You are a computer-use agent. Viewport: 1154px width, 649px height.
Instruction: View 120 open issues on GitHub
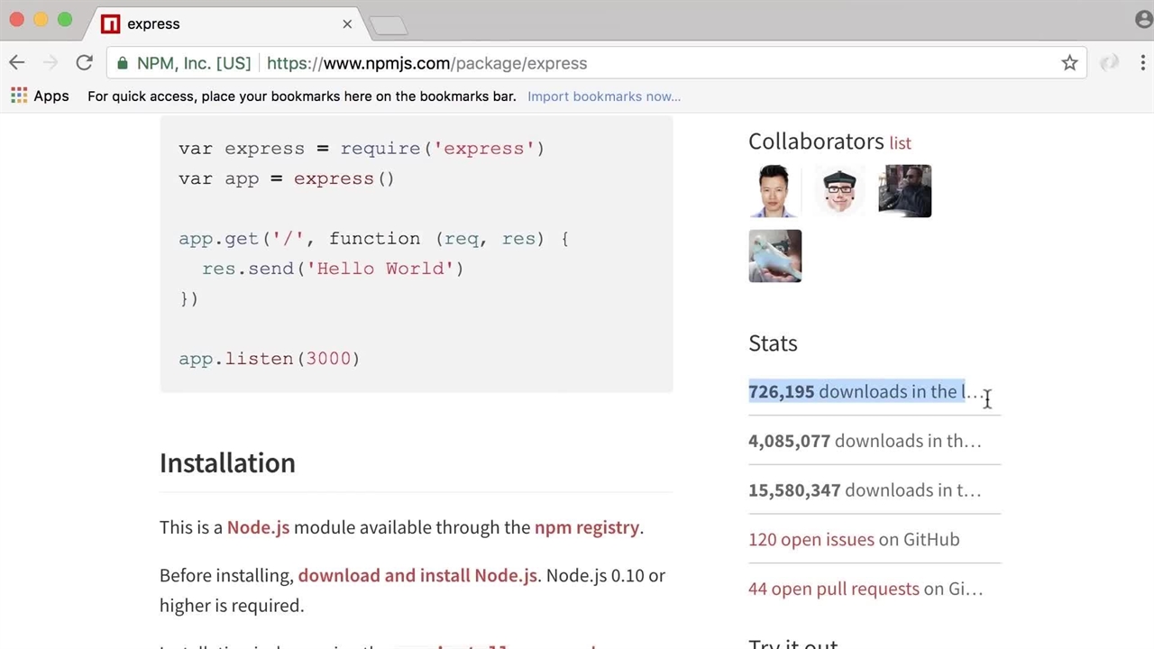(811, 539)
